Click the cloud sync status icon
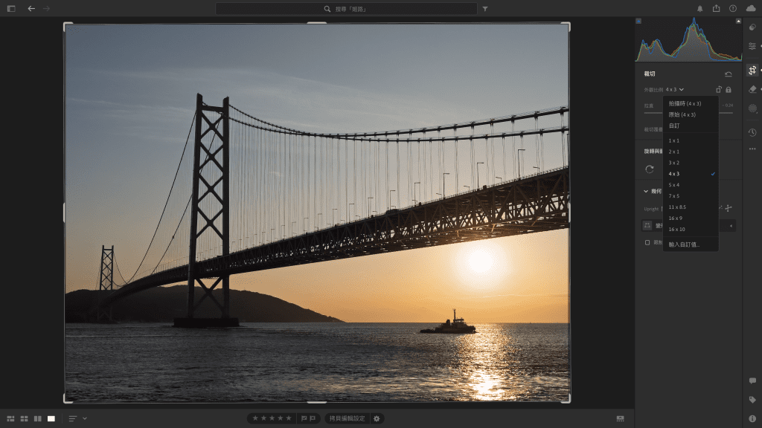This screenshot has height=428, width=762. (x=751, y=8)
